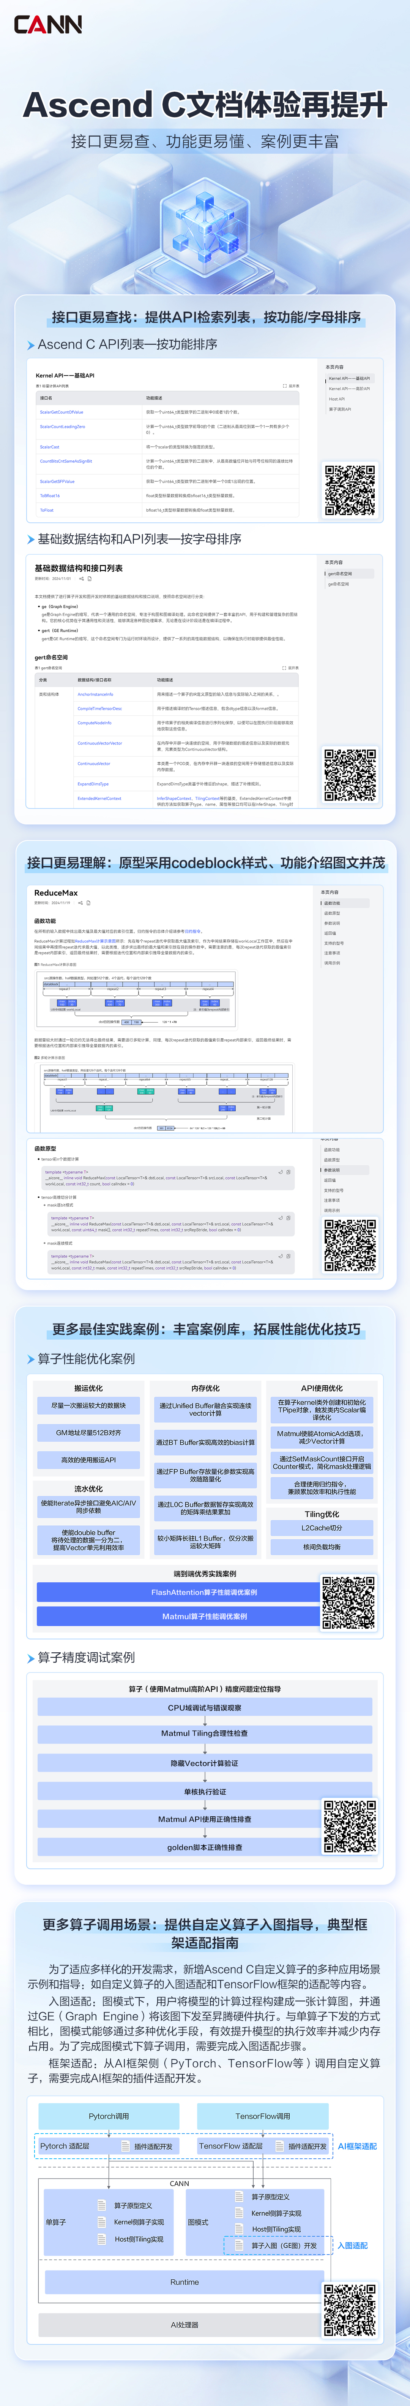Toggle 显示表 checkbox above Kernel API table

[x=285, y=386]
